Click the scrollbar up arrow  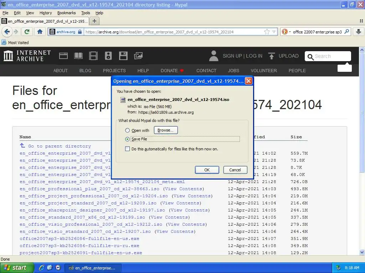[x=362, y=50]
